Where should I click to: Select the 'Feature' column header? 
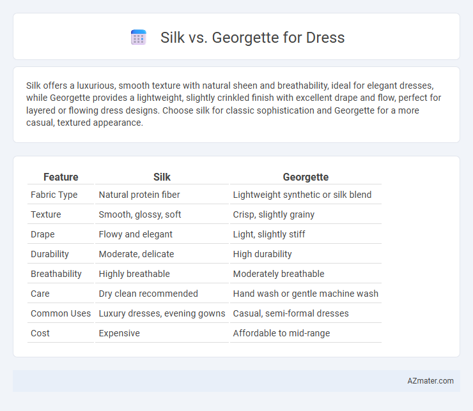coord(61,177)
